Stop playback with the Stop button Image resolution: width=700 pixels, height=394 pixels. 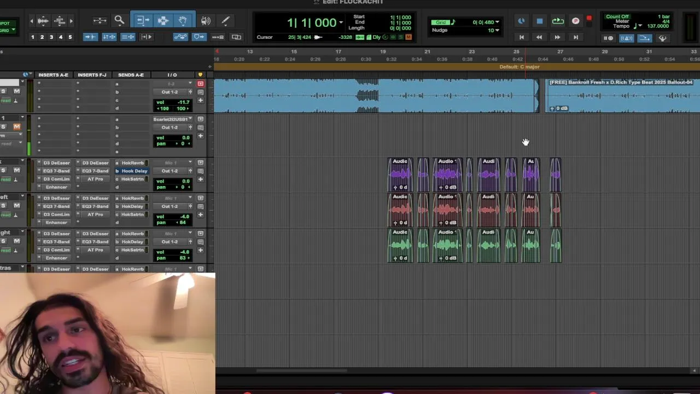(x=539, y=21)
